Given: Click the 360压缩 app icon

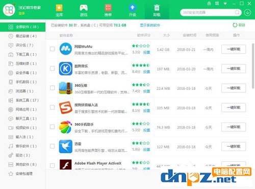Looking at the screenshot, I should coord(66,88).
